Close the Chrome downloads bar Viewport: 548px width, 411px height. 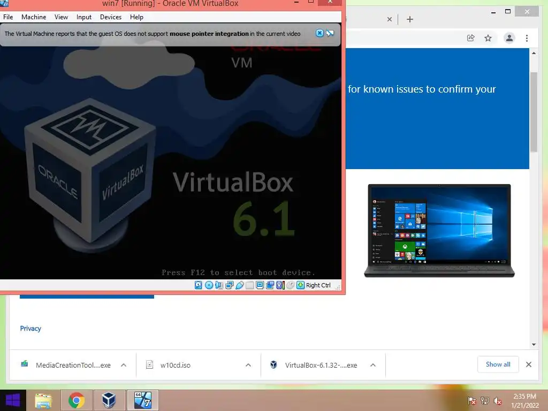(528, 364)
